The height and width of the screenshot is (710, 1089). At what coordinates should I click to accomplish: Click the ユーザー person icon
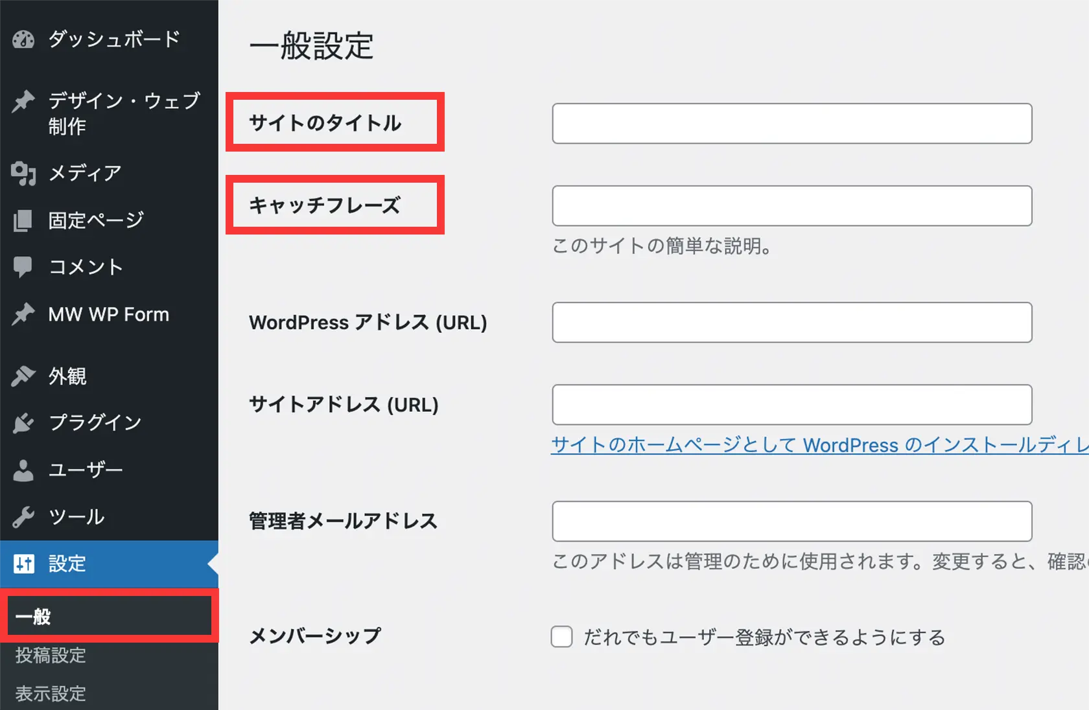point(23,470)
